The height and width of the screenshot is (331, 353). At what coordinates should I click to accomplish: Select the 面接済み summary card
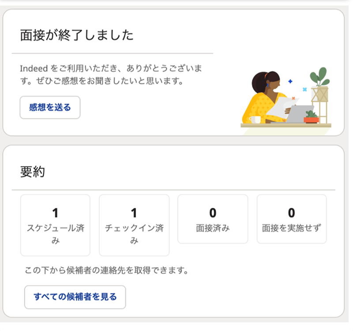pyautogui.click(x=213, y=219)
